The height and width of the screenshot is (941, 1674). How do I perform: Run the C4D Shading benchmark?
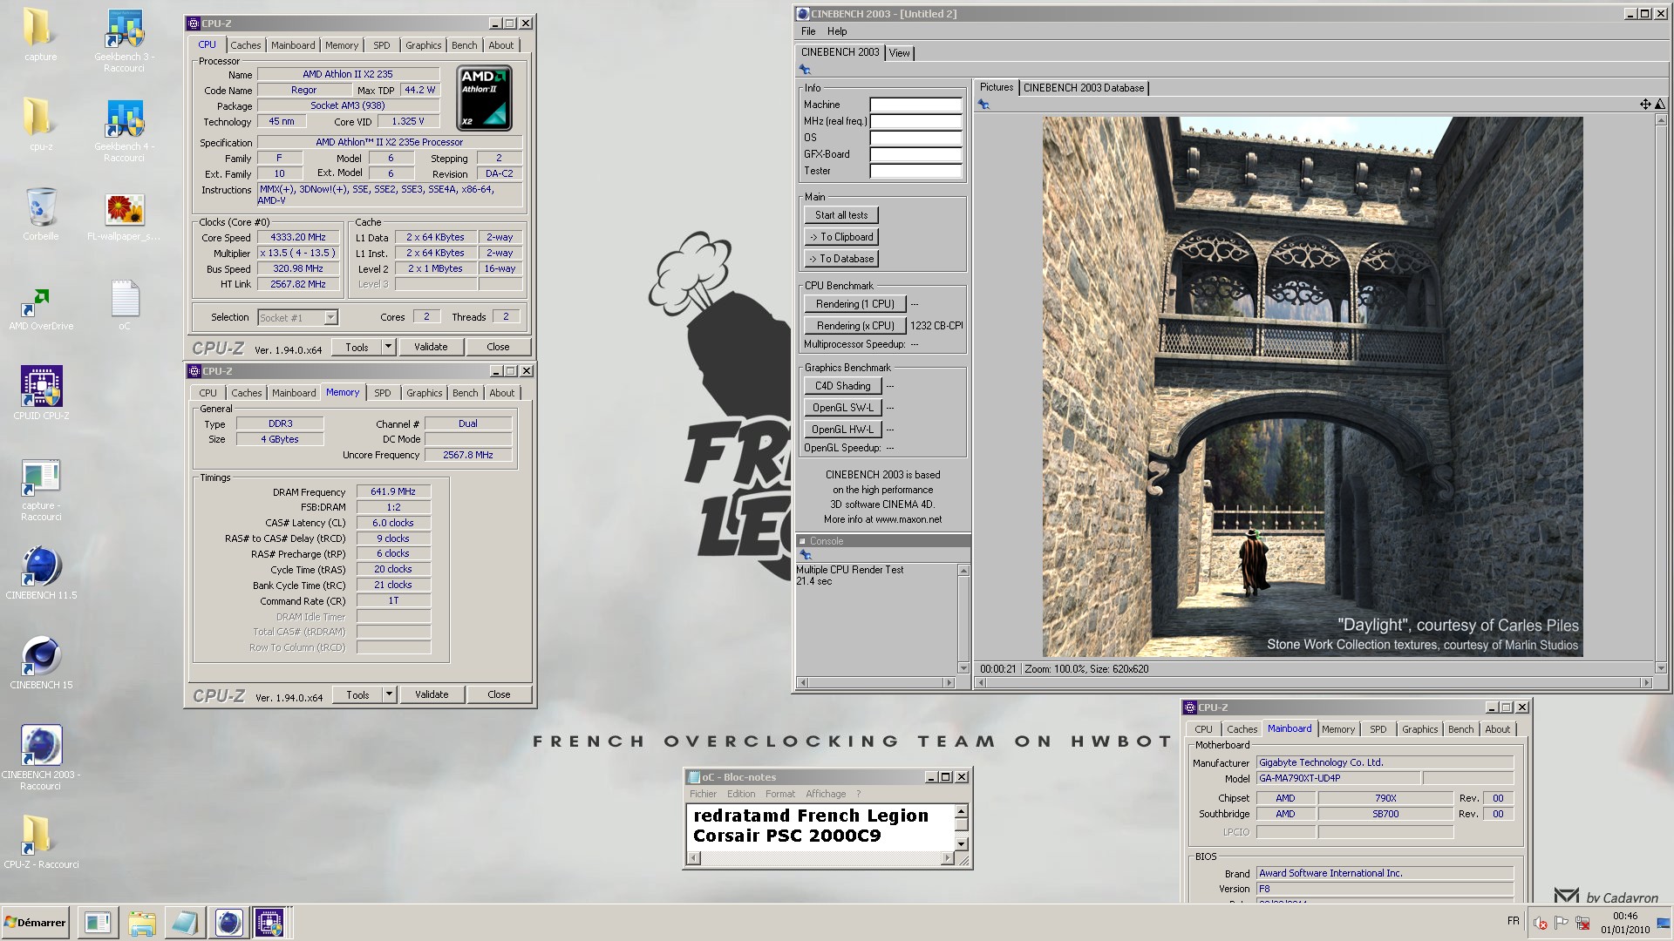[842, 386]
